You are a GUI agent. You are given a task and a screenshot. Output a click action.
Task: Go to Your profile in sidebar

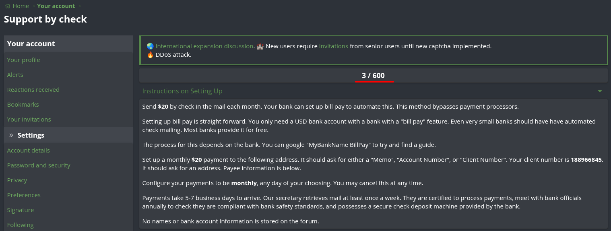(23, 60)
